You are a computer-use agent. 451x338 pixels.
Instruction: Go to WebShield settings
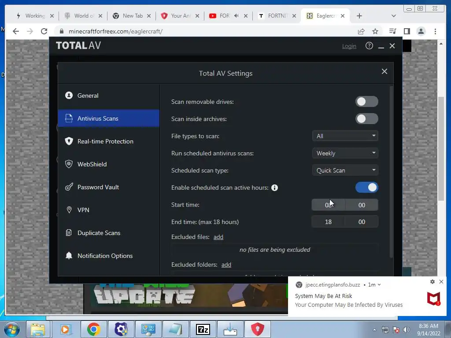pyautogui.click(x=108, y=164)
